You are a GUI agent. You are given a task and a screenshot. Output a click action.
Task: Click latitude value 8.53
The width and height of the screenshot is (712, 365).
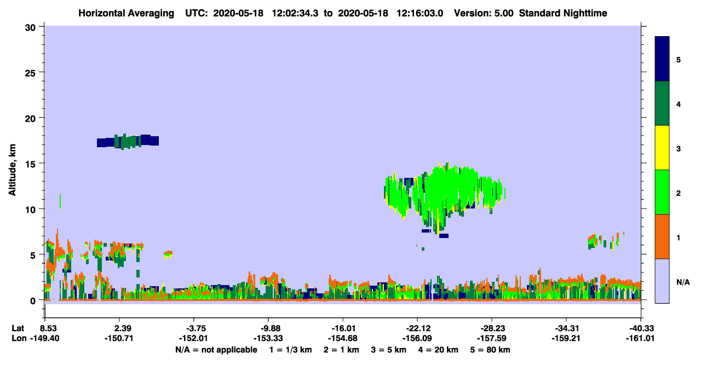tap(48, 328)
